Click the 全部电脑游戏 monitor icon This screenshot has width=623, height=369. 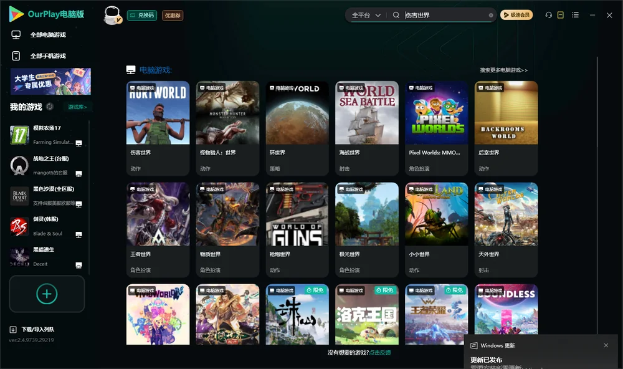[x=16, y=35]
